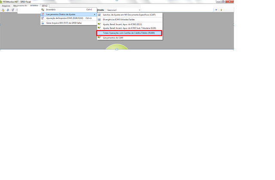This screenshot has width=275, height=180.
Task: Open Ajuste ICMS Subst. Tributária (E220)
Action: coord(130,28)
